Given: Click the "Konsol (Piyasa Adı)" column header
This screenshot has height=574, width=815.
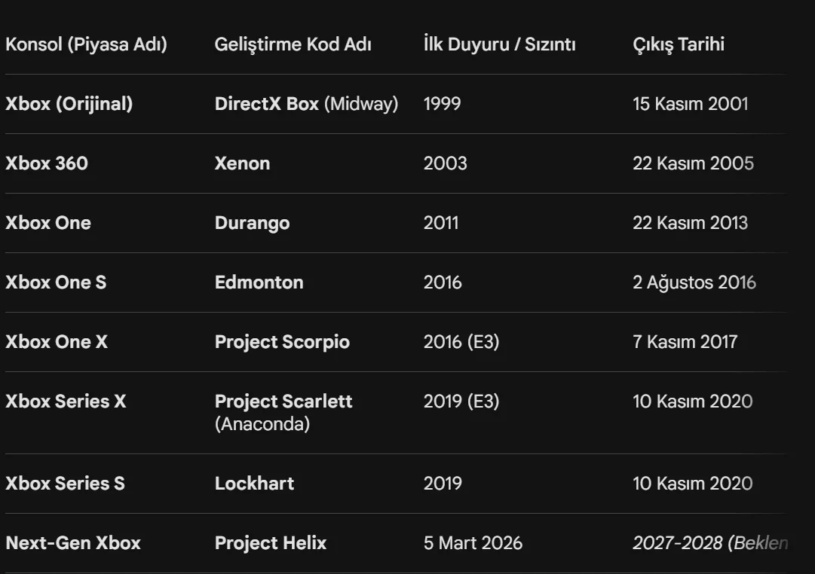Looking at the screenshot, I should point(86,44).
